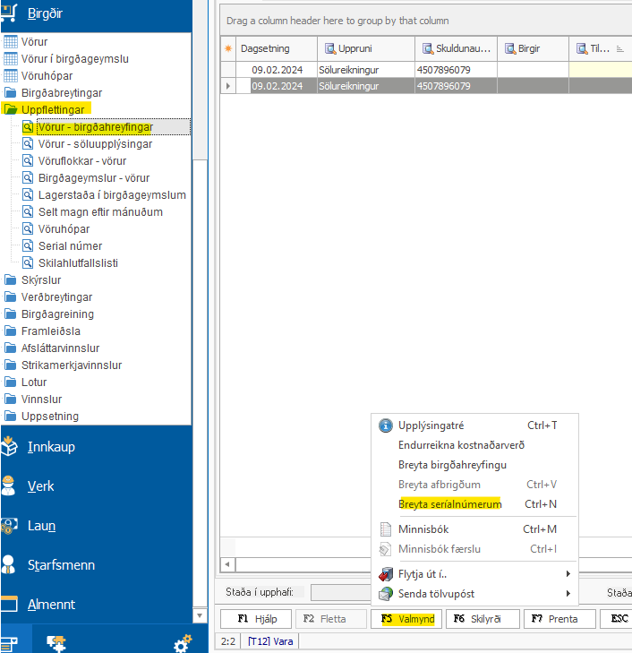The width and height of the screenshot is (632, 653).
Task: Click the Upplýsingatré info icon in menu
Action: click(x=386, y=425)
